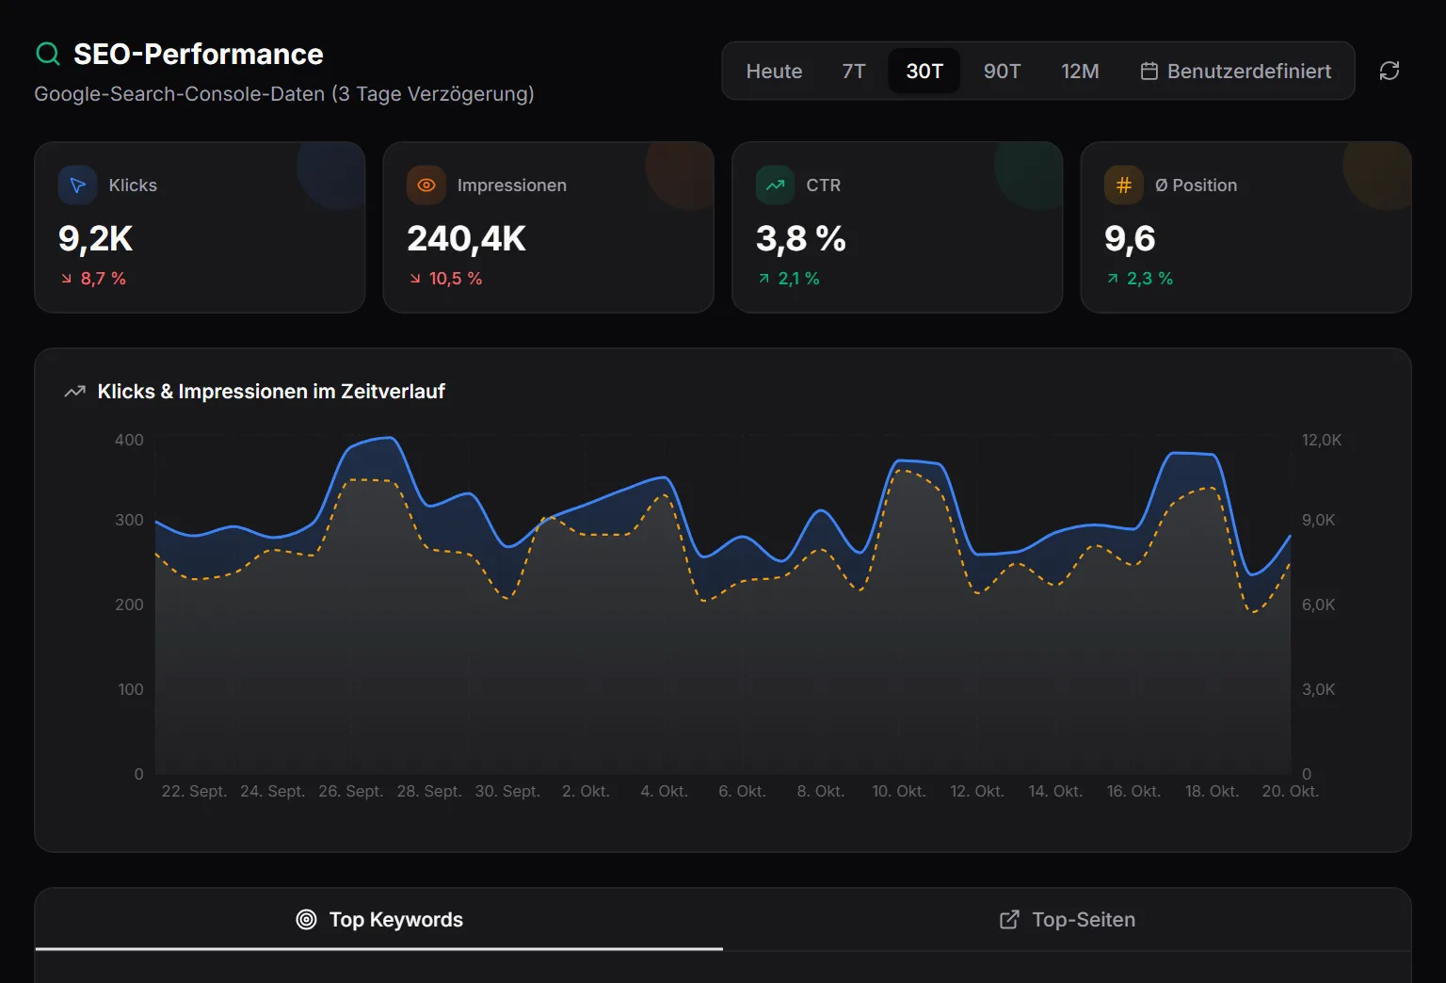Click the SEO-Performance heading
The height and width of the screenshot is (983, 1446).
pos(199,55)
